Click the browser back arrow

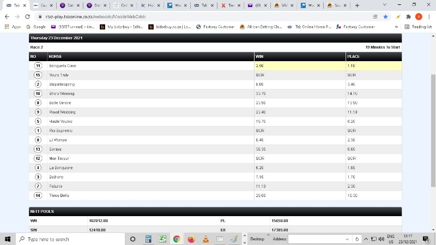(x=6, y=16)
